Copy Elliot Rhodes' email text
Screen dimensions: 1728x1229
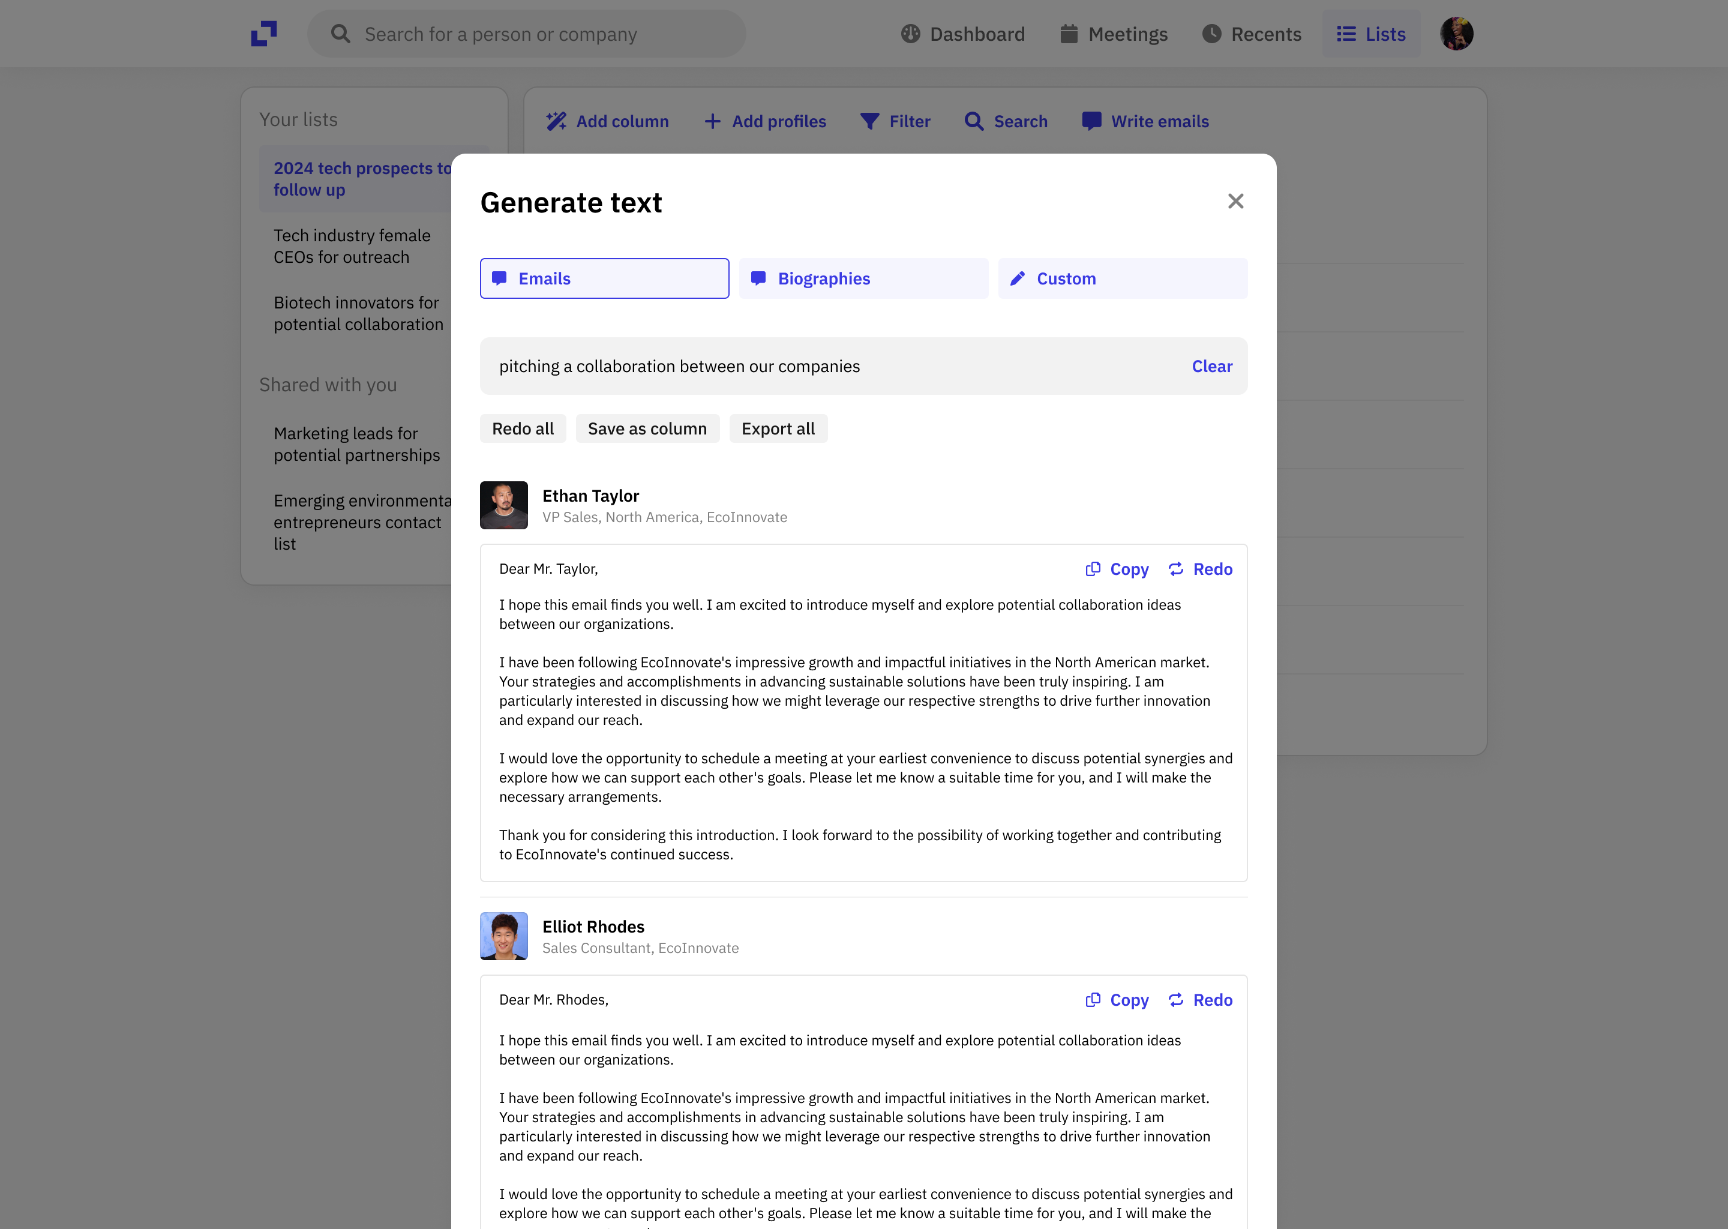point(1117,1000)
